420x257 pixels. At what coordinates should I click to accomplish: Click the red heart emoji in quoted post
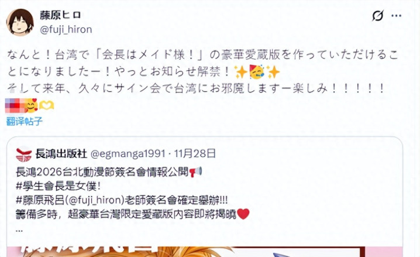tap(243, 214)
